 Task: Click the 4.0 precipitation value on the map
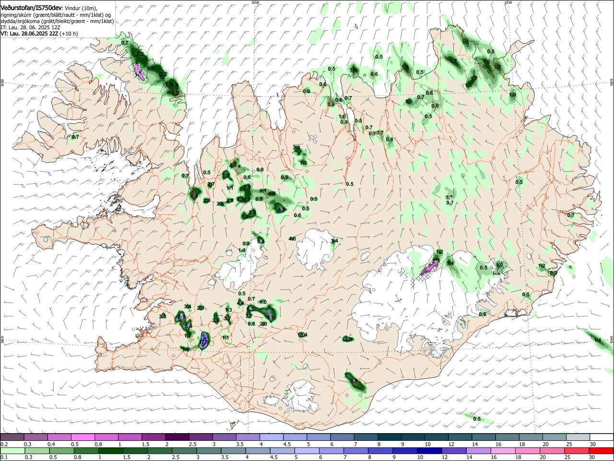292,239
